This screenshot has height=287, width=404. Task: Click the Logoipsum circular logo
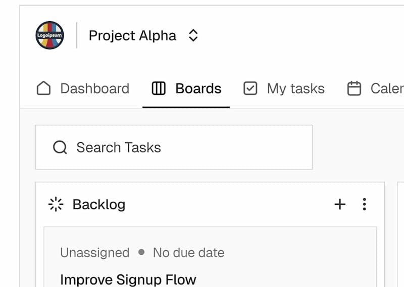pyautogui.click(x=49, y=35)
